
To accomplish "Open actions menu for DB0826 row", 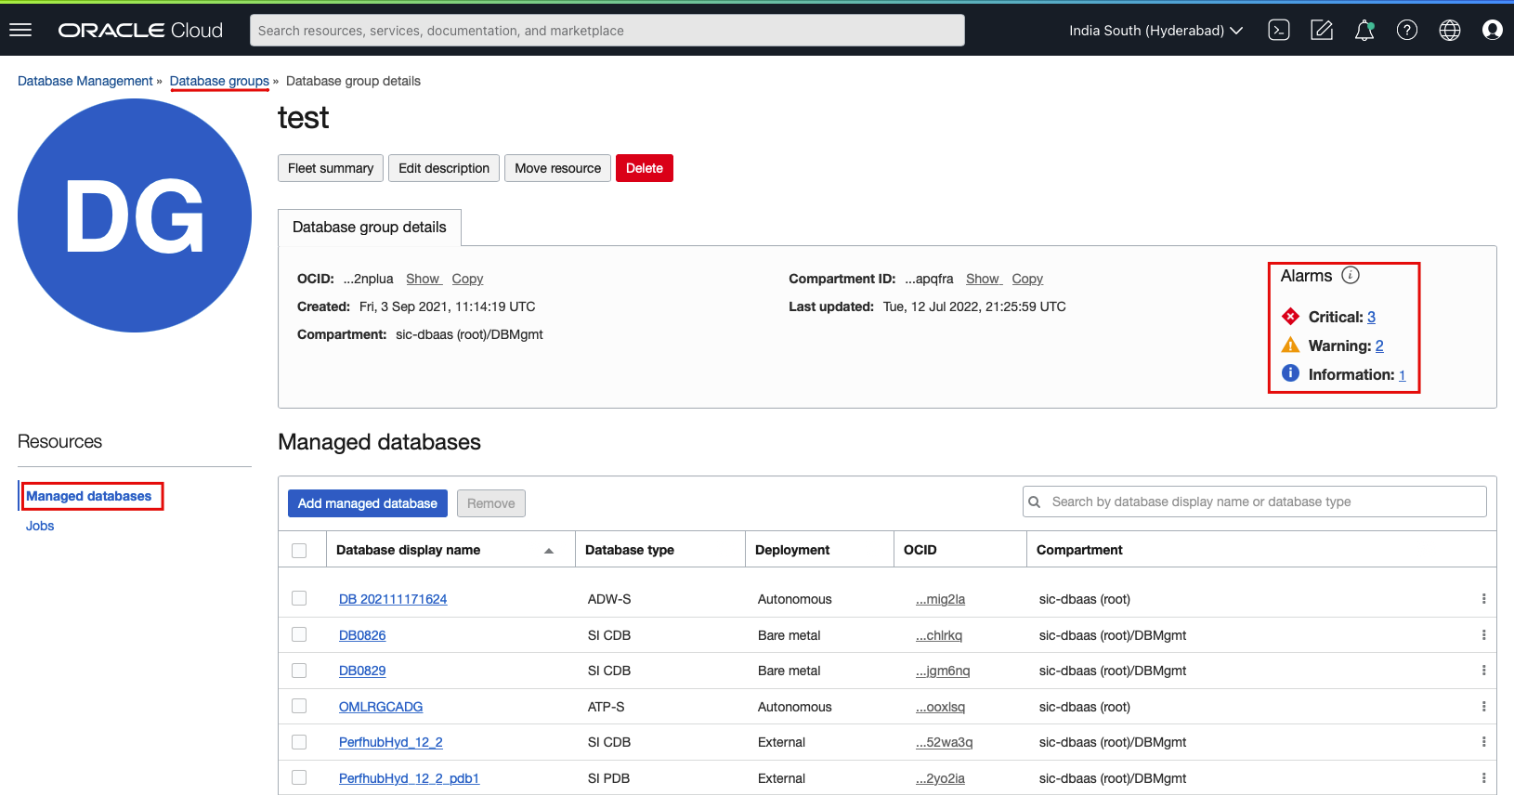I will (x=1483, y=635).
